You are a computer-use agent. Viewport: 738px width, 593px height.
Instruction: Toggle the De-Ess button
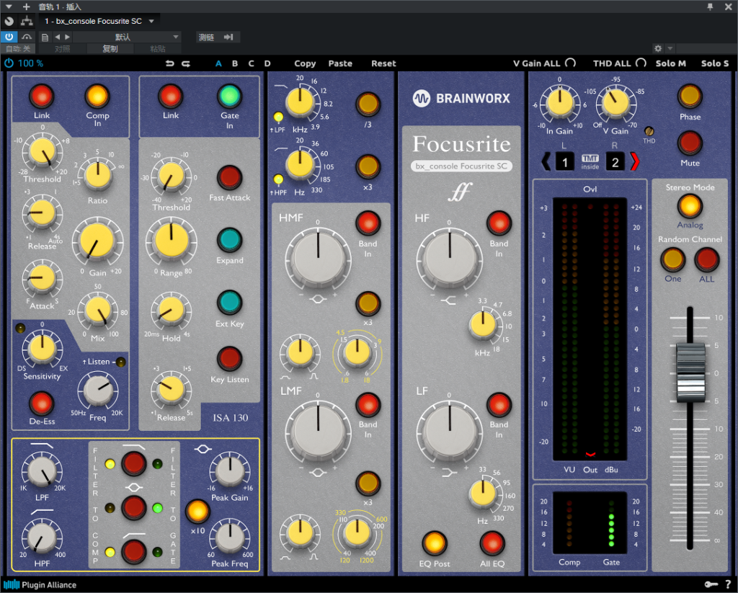[x=41, y=403]
